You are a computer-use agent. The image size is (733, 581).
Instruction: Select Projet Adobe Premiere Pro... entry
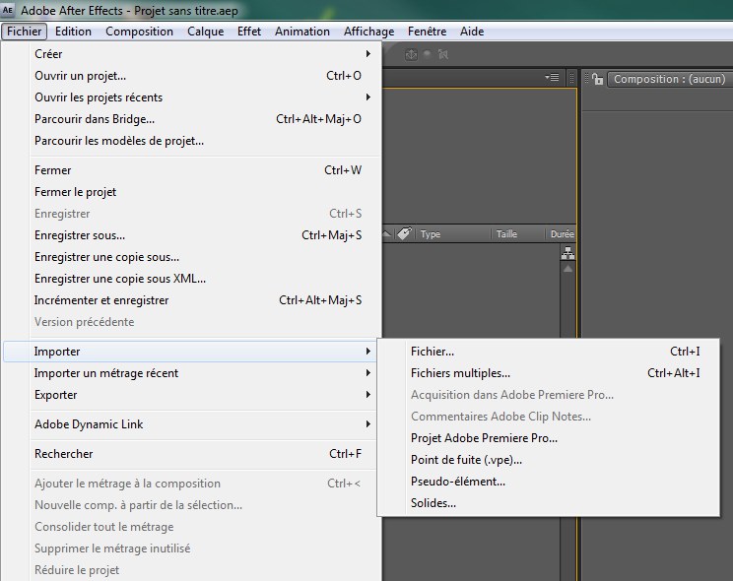484,438
